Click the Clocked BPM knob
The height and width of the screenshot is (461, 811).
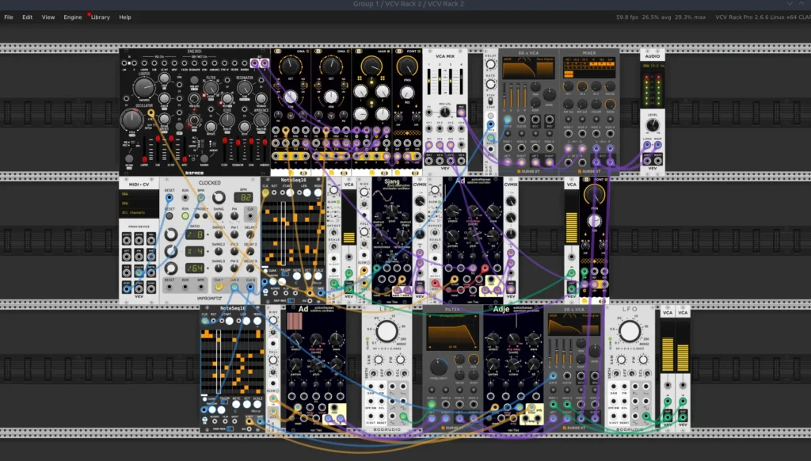(x=219, y=197)
